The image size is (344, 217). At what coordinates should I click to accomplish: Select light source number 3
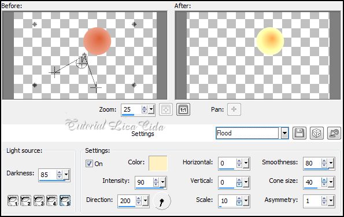pos(39,200)
